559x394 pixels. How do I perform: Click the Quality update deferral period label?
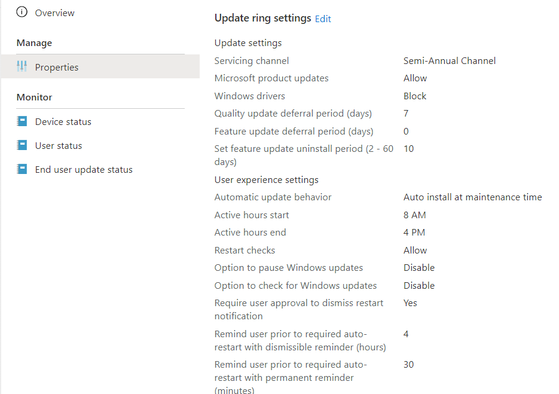coord(293,113)
